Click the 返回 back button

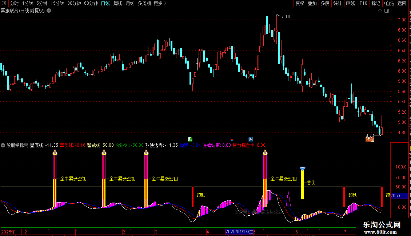402,3
